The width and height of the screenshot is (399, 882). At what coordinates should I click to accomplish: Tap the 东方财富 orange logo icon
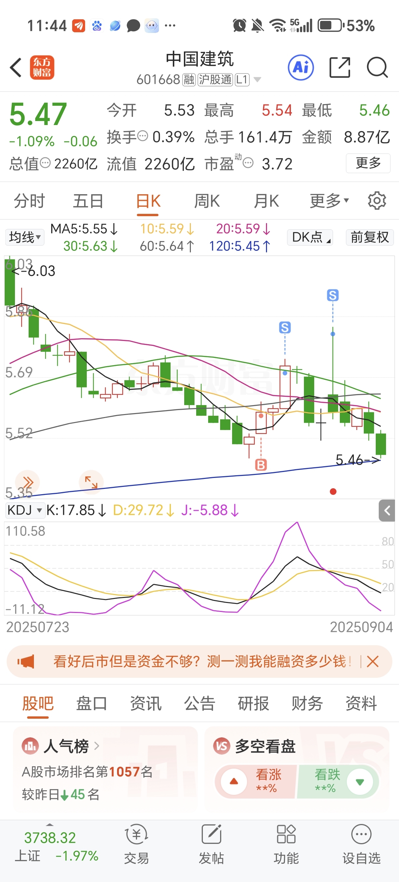(x=42, y=68)
